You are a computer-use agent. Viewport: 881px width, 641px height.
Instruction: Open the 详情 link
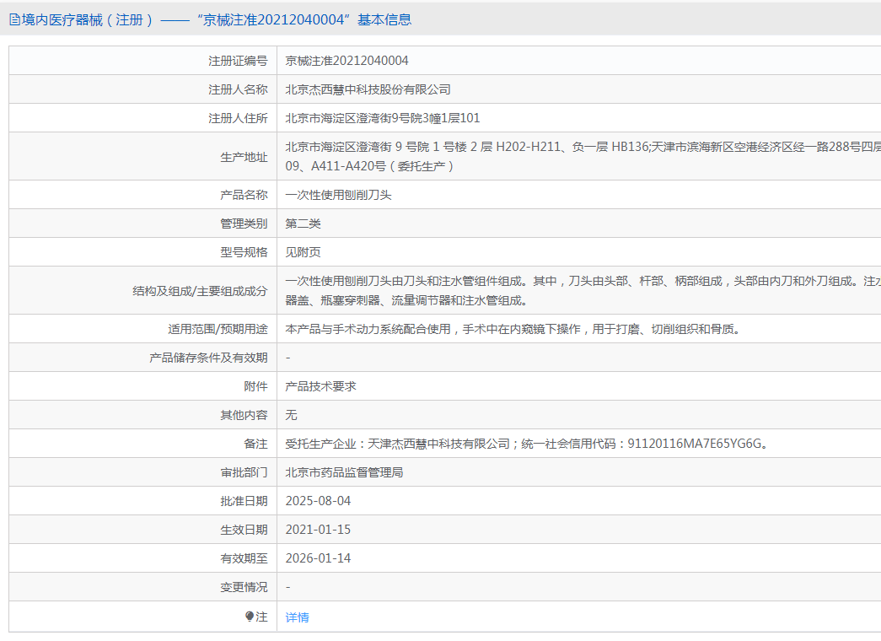click(x=298, y=617)
